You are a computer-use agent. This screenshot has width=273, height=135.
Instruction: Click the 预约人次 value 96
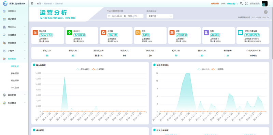(x=47, y=56)
